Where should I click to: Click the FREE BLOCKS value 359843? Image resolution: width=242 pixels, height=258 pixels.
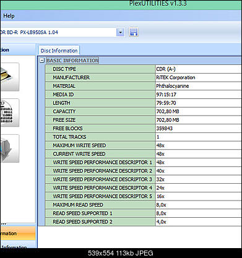[165, 129]
